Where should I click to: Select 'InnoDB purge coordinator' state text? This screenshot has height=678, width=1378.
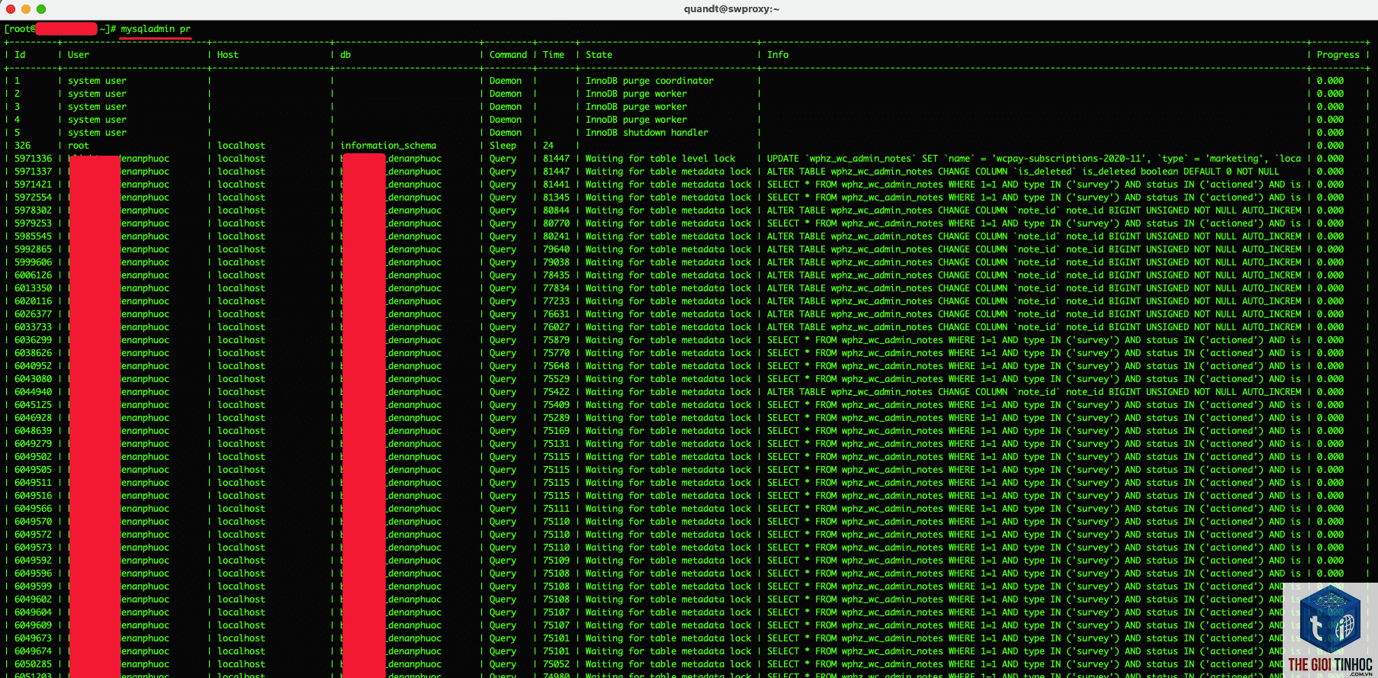(650, 81)
